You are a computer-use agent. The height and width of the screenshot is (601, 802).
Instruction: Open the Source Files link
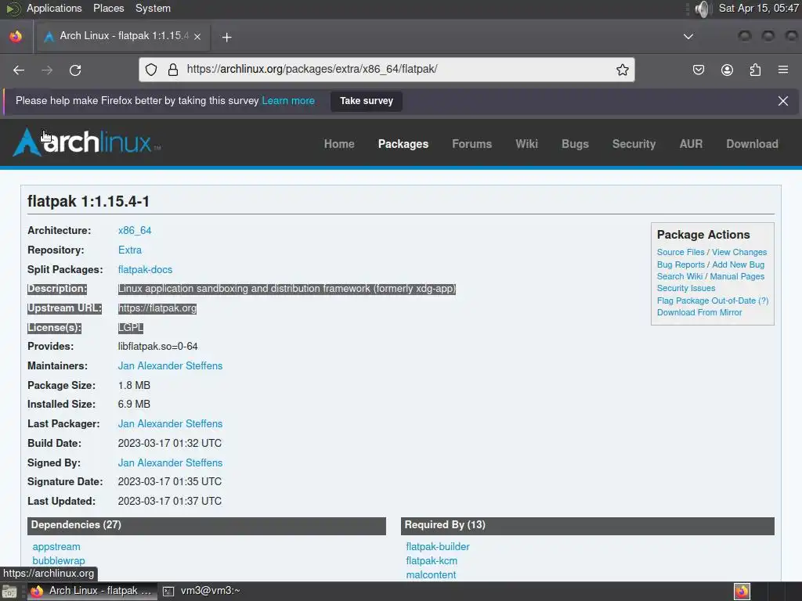click(x=681, y=252)
